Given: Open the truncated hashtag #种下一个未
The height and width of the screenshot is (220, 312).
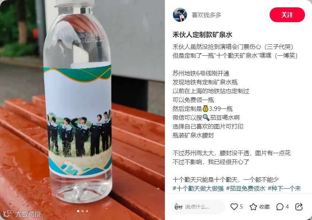Looking at the screenshot, I should pyautogui.click(x=284, y=188).
